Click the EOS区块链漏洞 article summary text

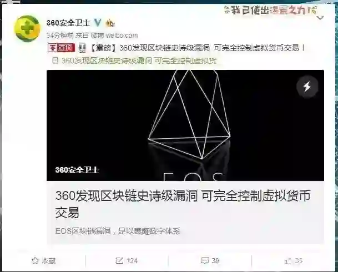pos(118,231)
